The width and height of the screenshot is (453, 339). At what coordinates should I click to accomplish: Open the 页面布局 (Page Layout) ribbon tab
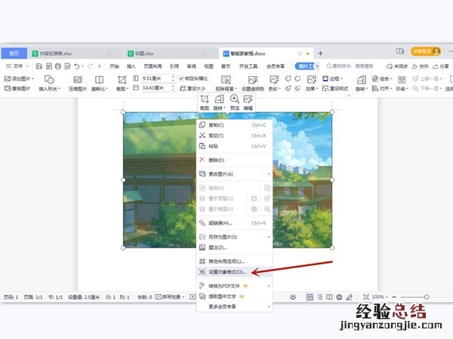pos(153,66)
